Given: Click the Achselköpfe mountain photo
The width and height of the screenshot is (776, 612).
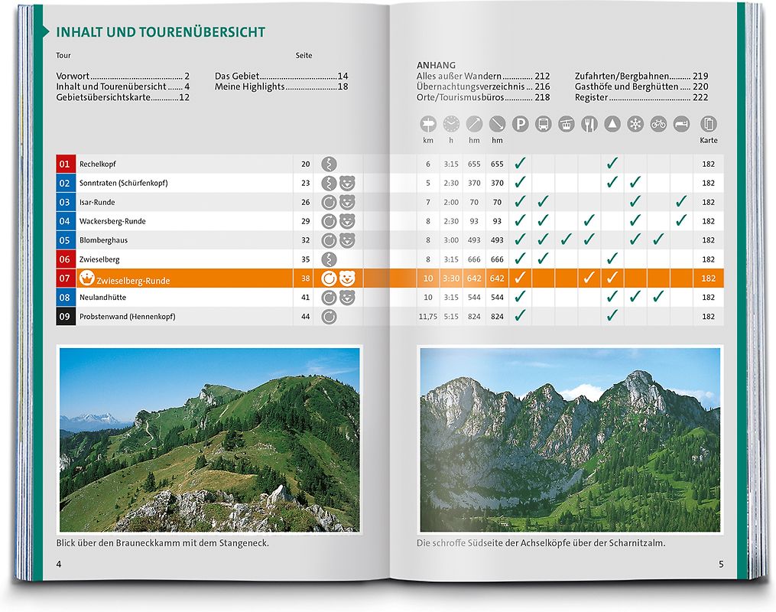Looking at the screenshot, I should 570,440.
